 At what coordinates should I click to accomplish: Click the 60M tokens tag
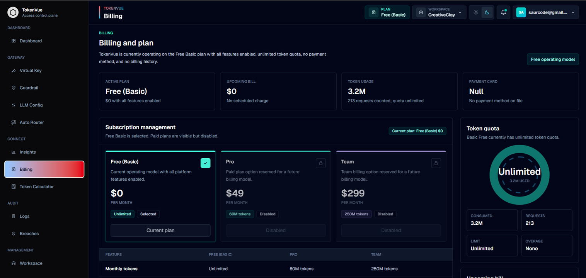pyautogui.click(x=240, y=214)
